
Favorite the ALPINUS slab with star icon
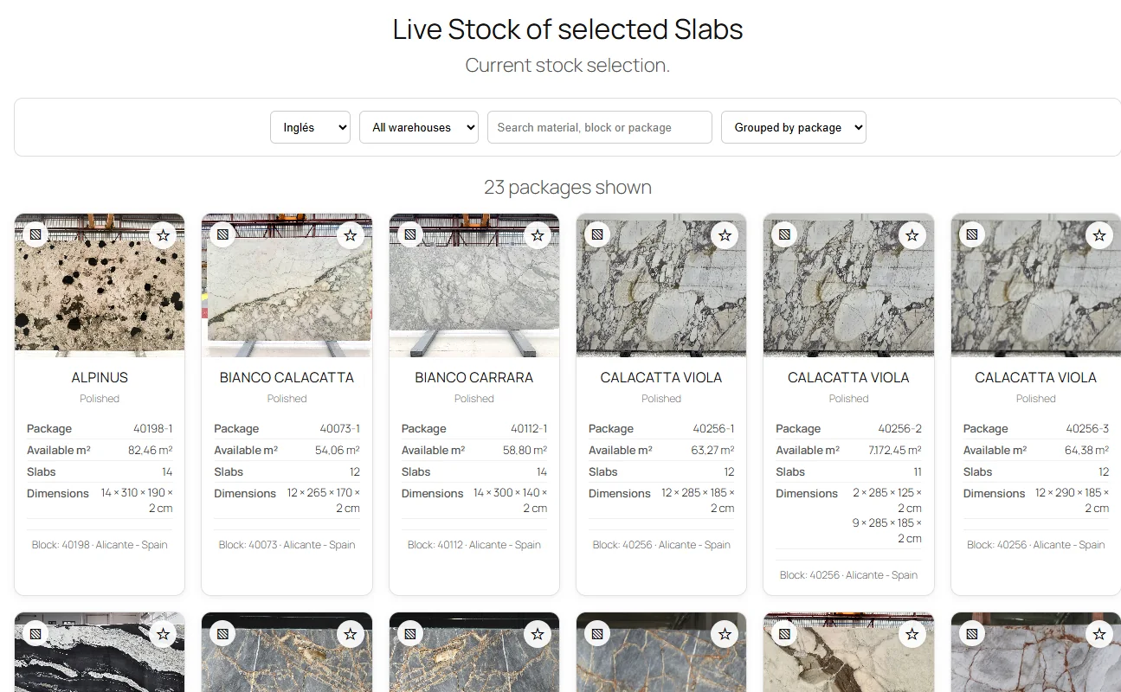coord(163,235)
